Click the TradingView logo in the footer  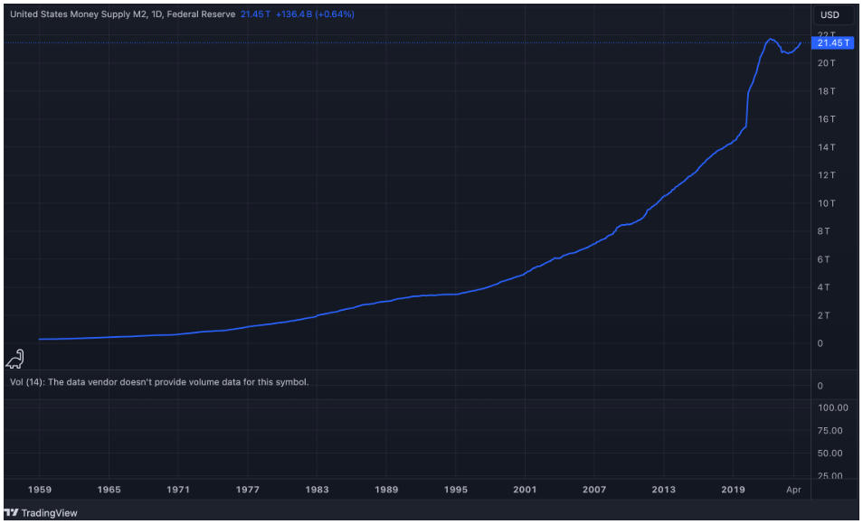point(42,513)
